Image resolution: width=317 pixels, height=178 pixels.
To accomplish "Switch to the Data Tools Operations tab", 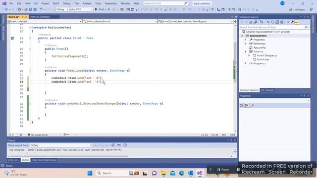I will coord(44,160).
